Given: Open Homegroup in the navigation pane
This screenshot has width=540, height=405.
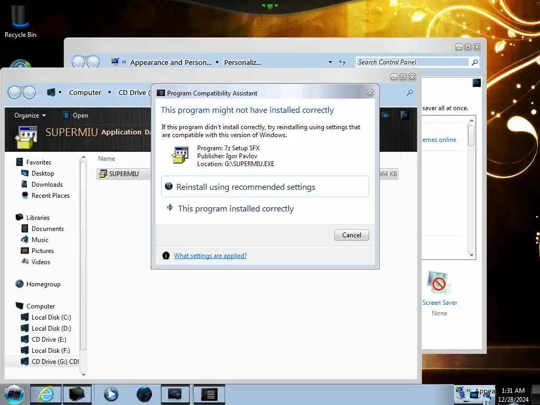Looking at the screenshot, I should click(x=43, y=284).
